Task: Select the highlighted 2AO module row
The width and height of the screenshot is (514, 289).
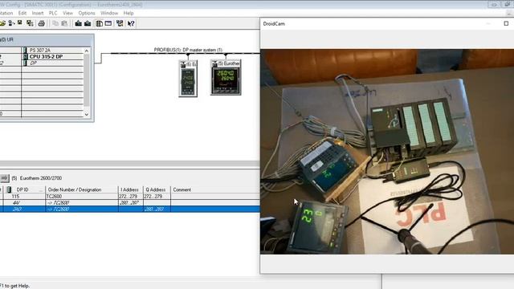Action: point(130,209)
